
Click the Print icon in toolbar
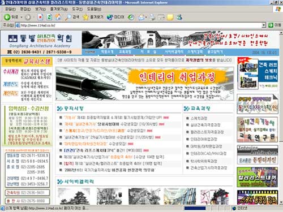pos(152,17)
